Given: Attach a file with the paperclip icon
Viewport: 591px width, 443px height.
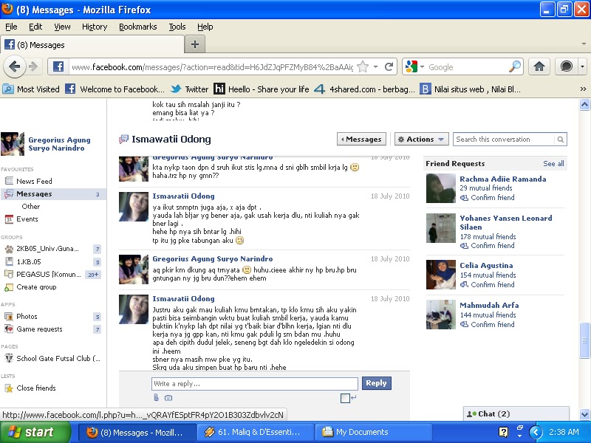Looking at the screenshot, I should [156, 397].
